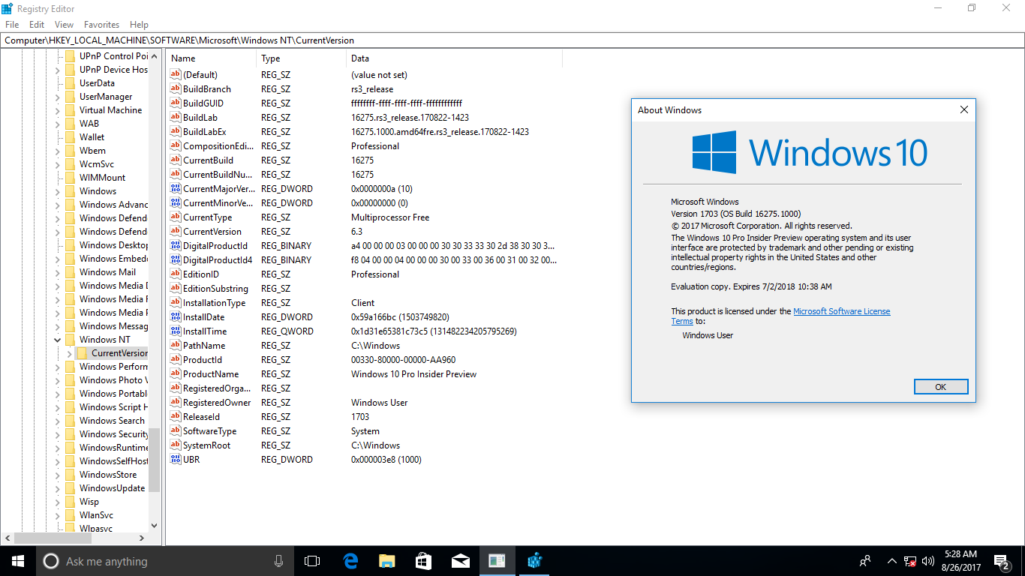The image size is (1025, 576).
Task: Click the ReleaseId value icon
Action: click(176, 416)
